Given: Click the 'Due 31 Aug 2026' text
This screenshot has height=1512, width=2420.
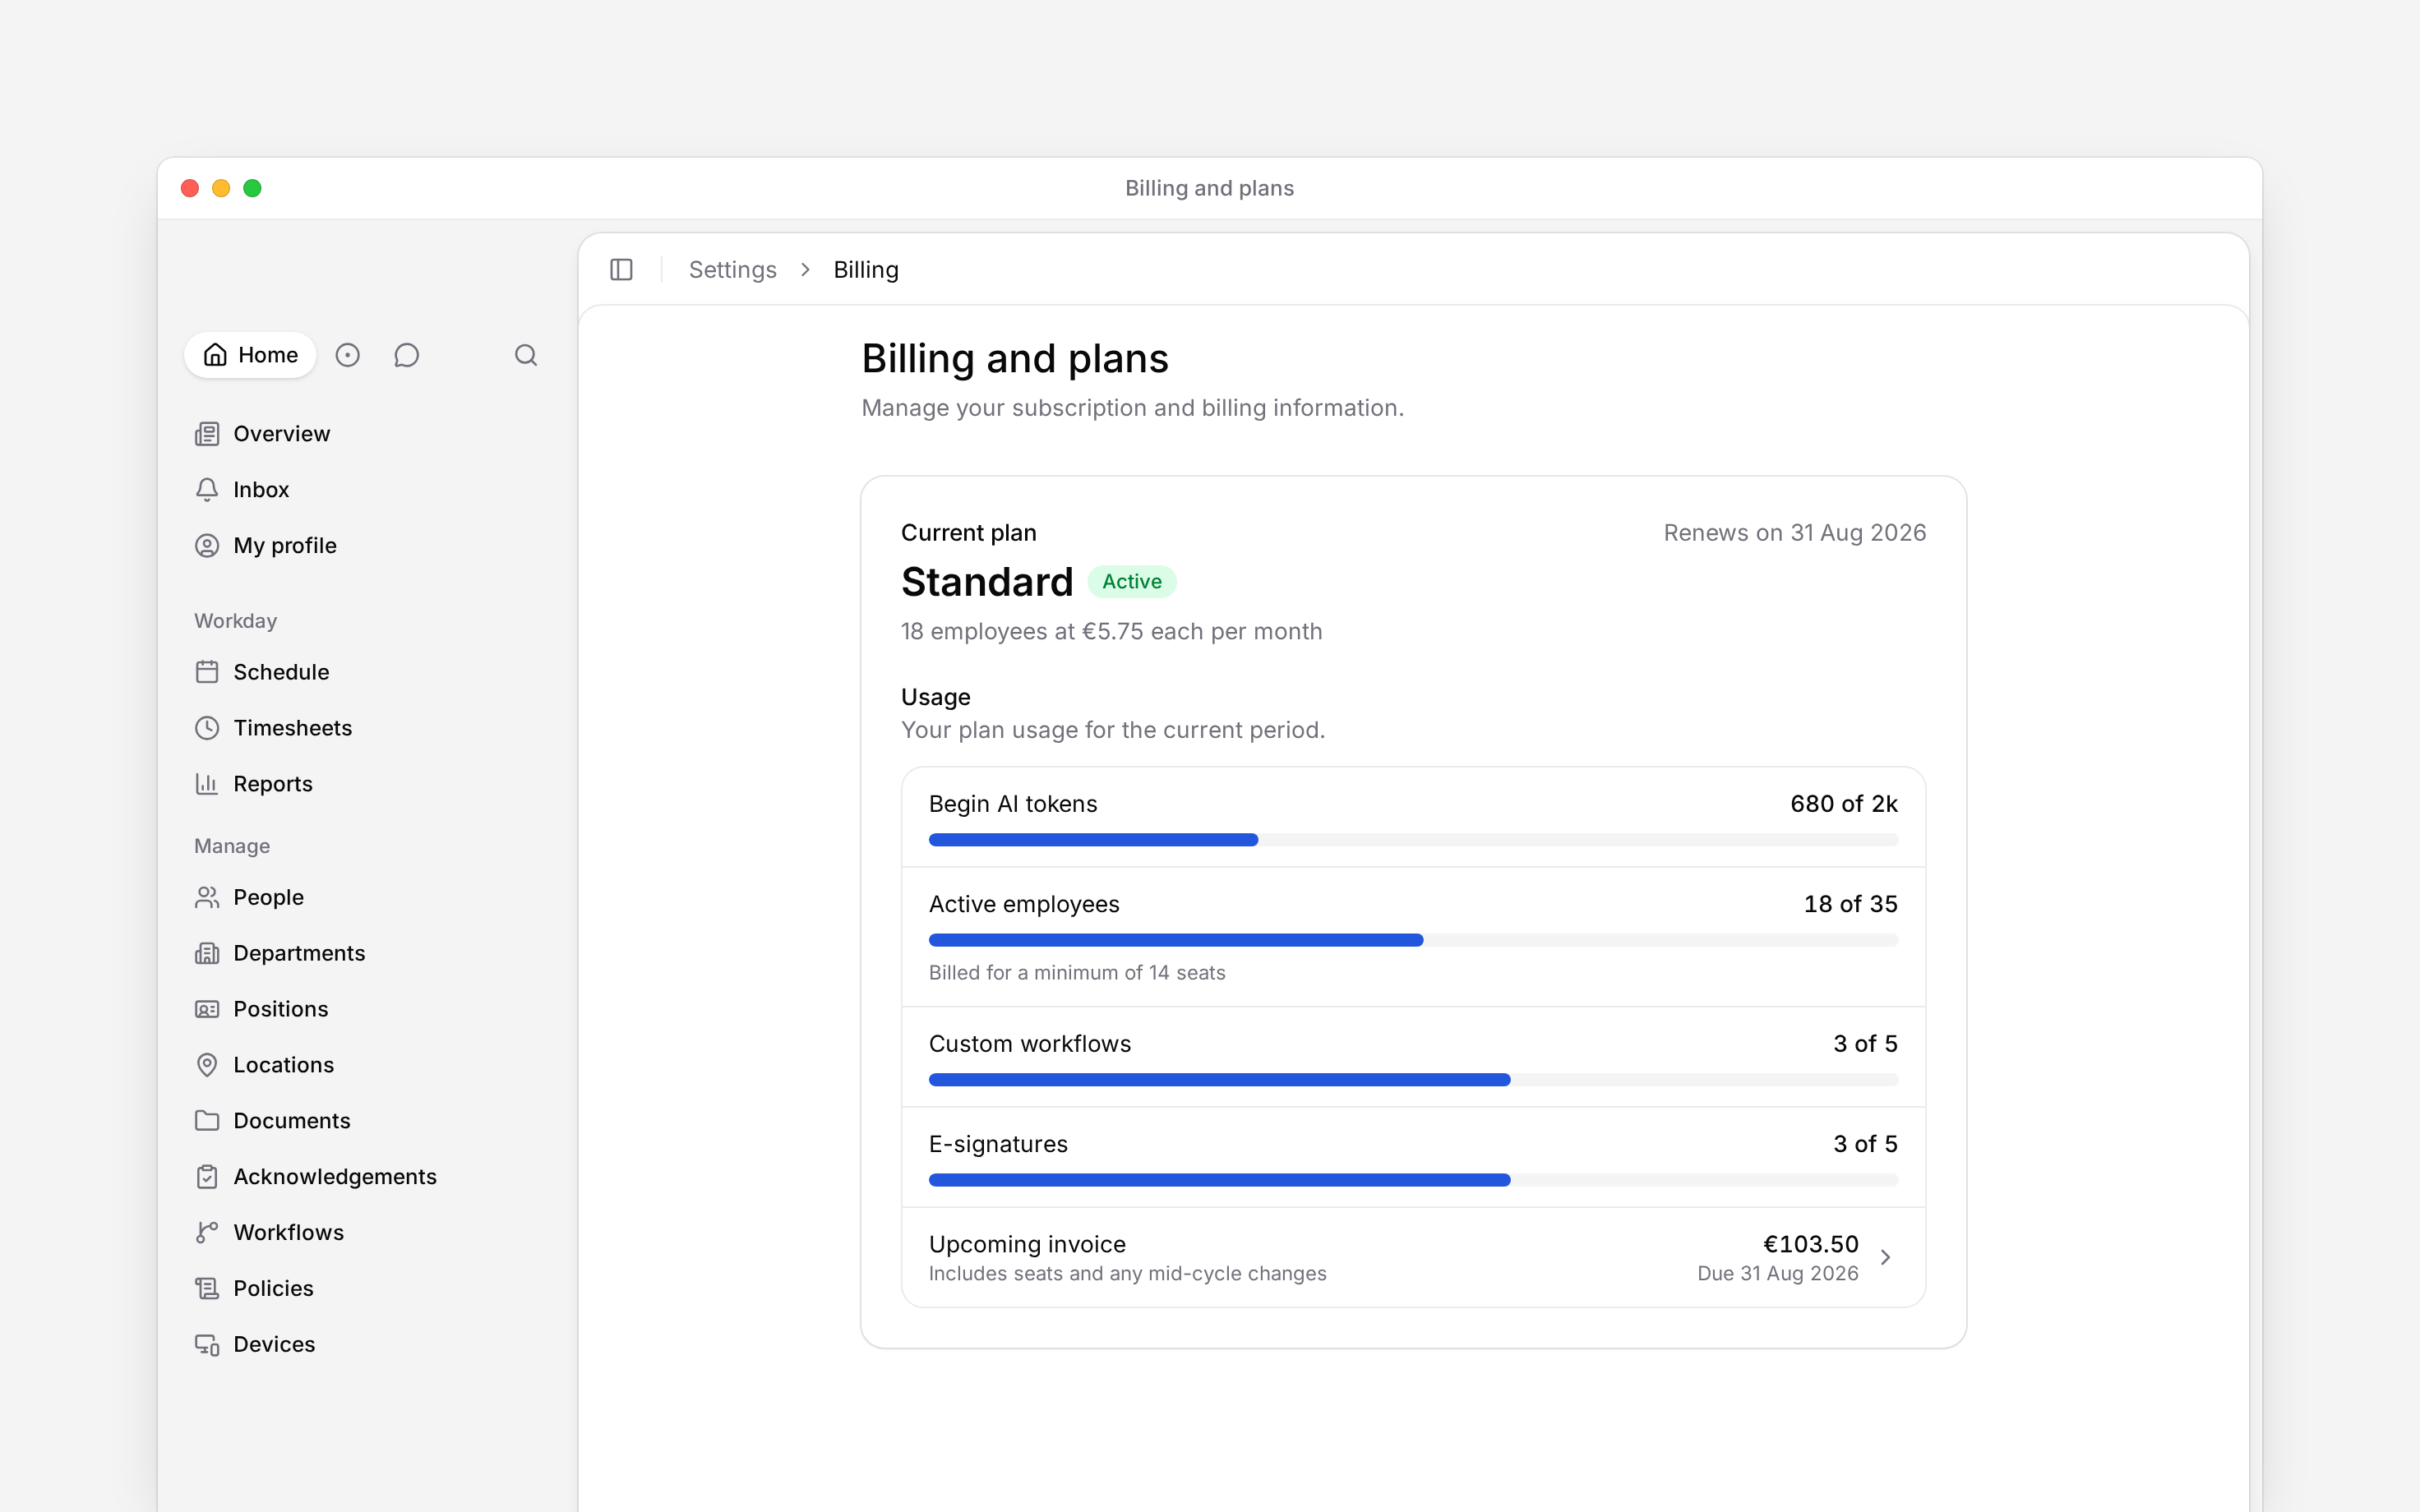Looking at the screenshot, I should pos(1777,1274).
